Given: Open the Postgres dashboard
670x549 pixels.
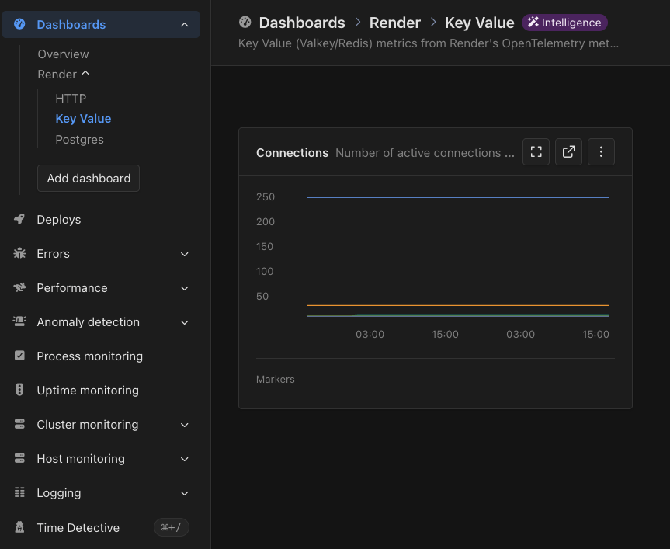Looking at the screenshot, I should (x=79, y=140).
